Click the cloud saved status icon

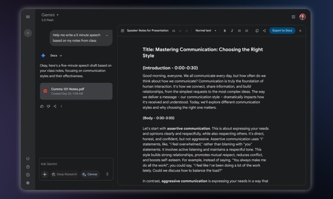(174, 31)
